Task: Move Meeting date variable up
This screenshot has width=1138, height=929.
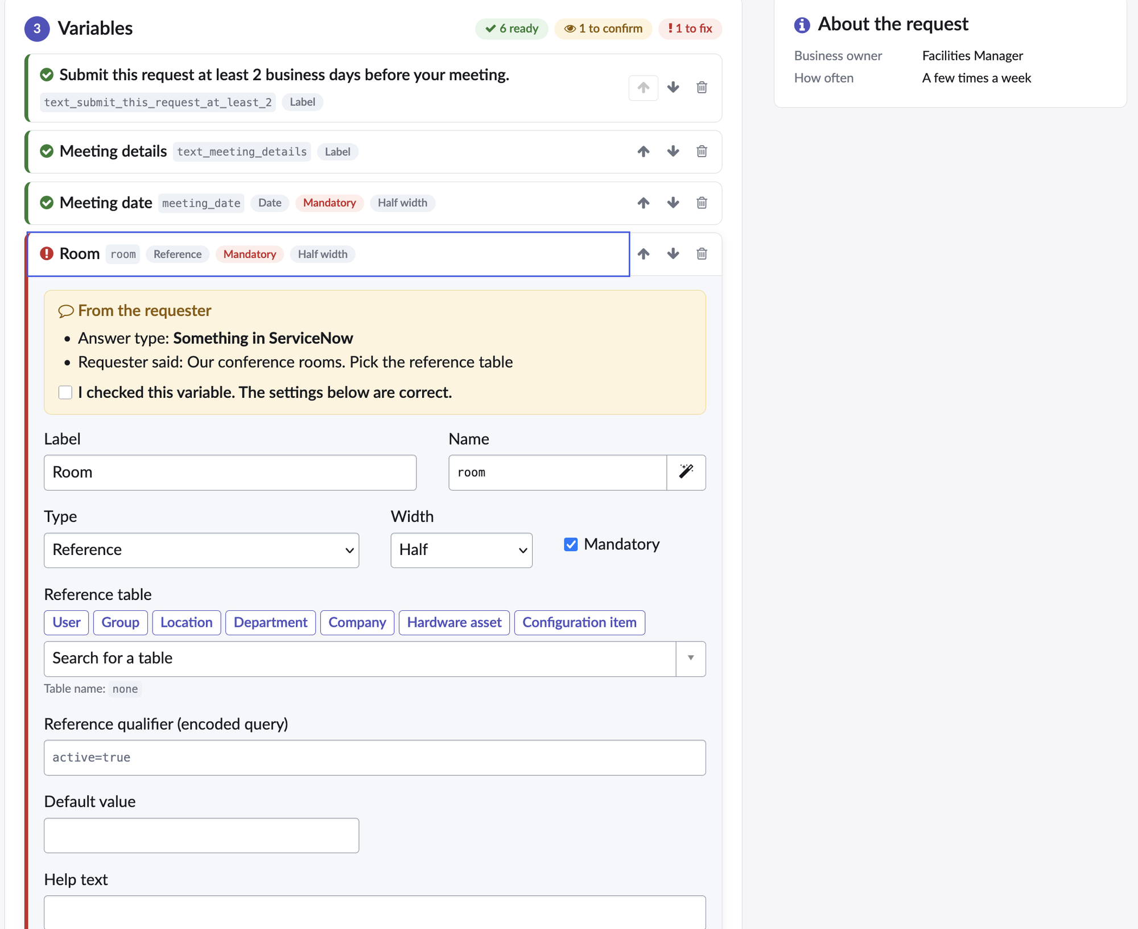Action: tap(643, 203)
